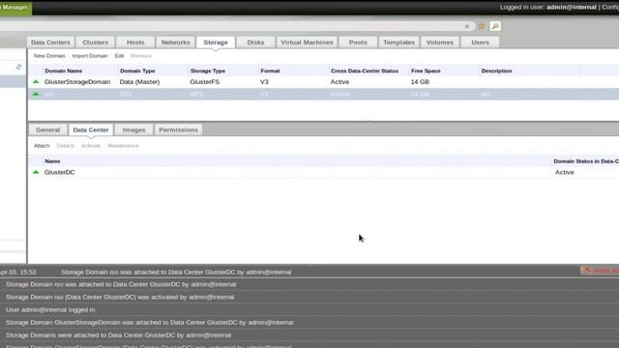Screen dimensions: 619x348
Task: Open the Images sub-tab
Action: click(133, 130)
